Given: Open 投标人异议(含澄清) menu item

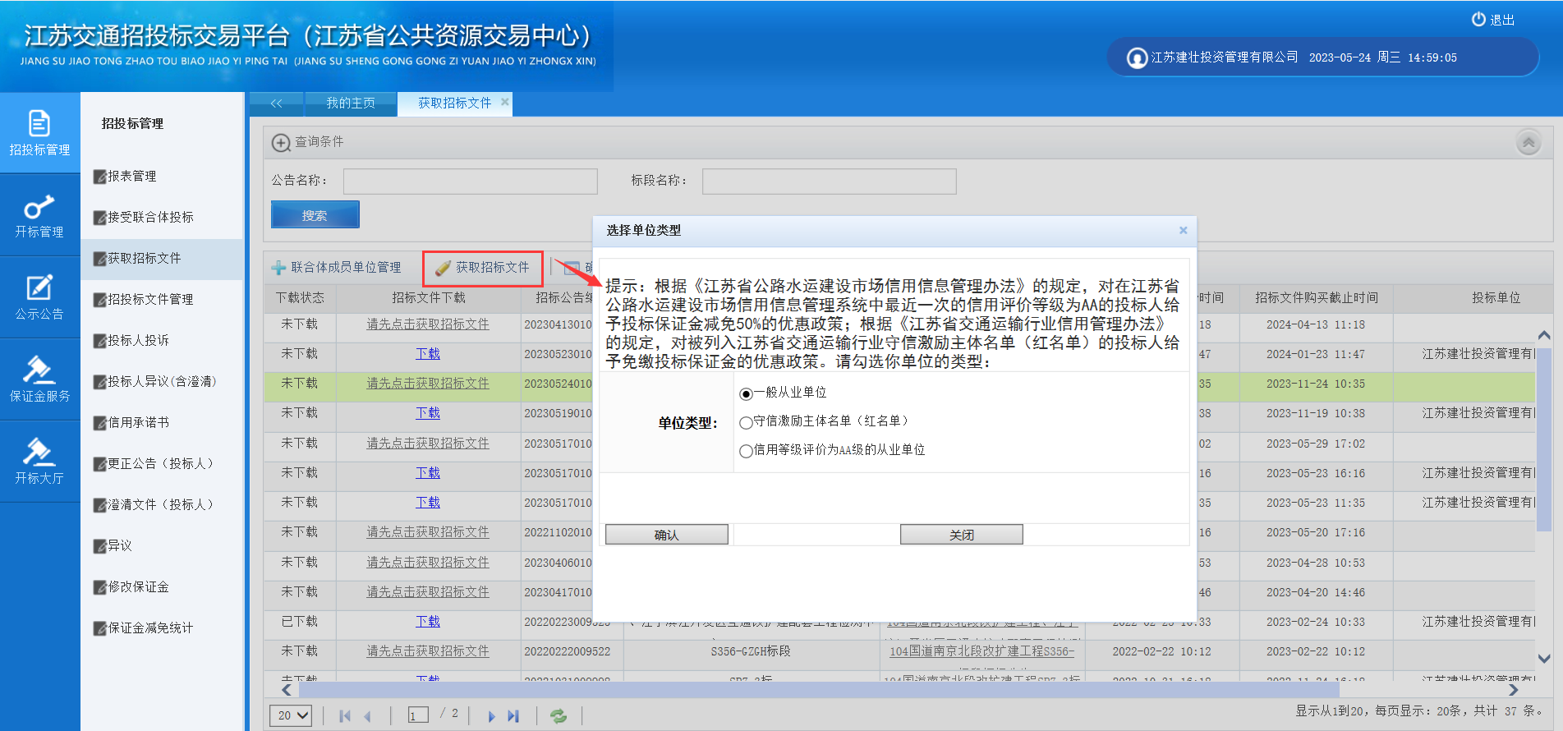Looking at the screenshot, I should (x=155, y=381).
